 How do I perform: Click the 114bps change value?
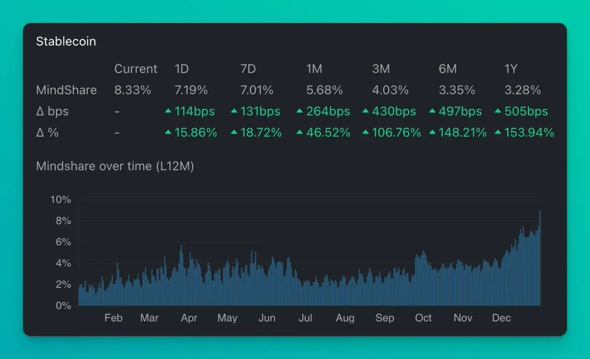click(195, 111)
